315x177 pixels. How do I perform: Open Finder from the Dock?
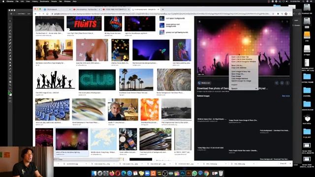94,173
